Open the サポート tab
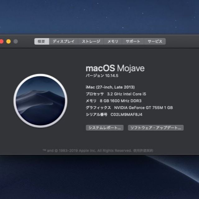The width and height of the screenshot is (199, 199). tap(133, 41)
